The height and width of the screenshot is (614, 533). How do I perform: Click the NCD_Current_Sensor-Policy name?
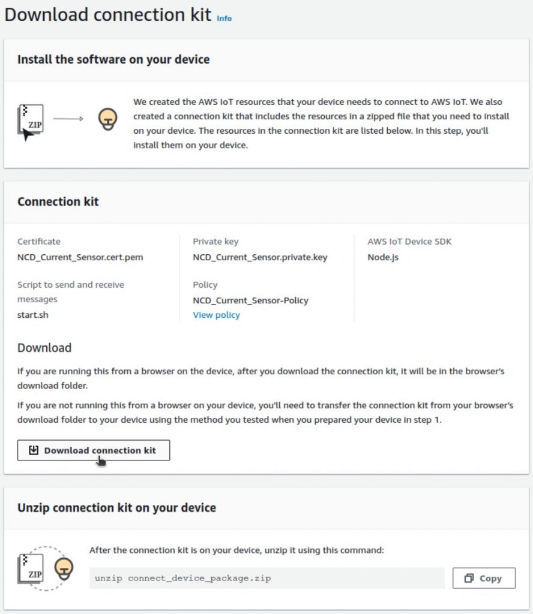pos(250,300)
